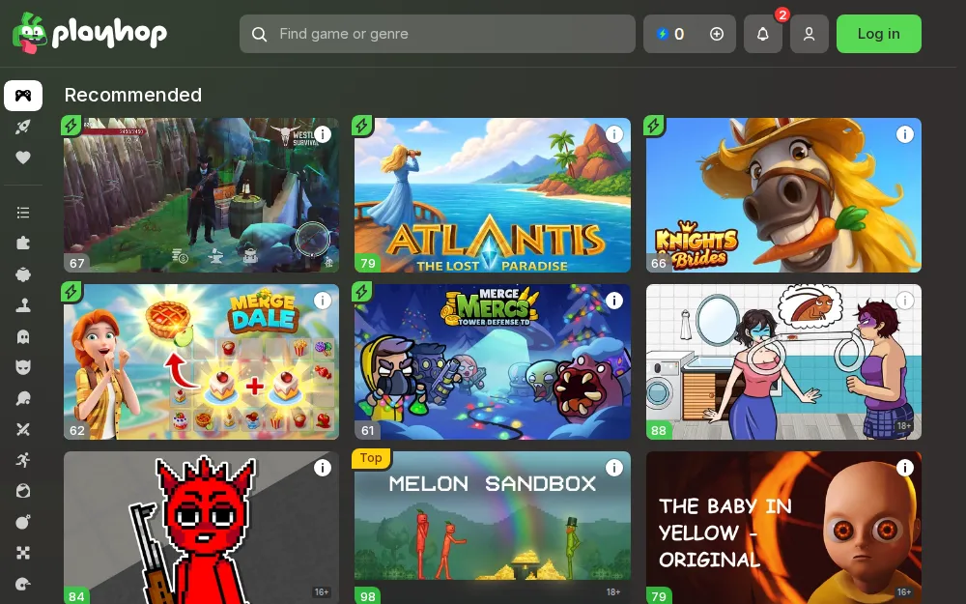Screen dimensions: 966x604
Task: Open the Western survival game thumbnail
Action: [201, 195]
